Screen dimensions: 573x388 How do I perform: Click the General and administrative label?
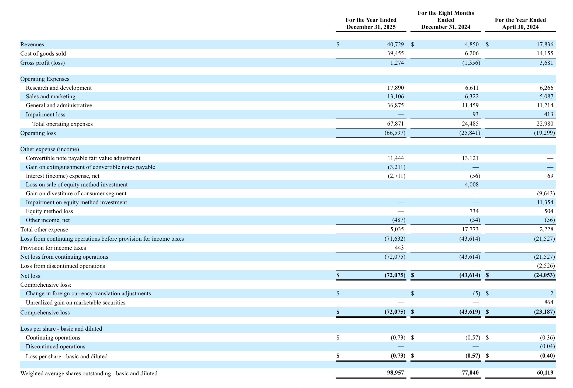click(x=59, y=105)
